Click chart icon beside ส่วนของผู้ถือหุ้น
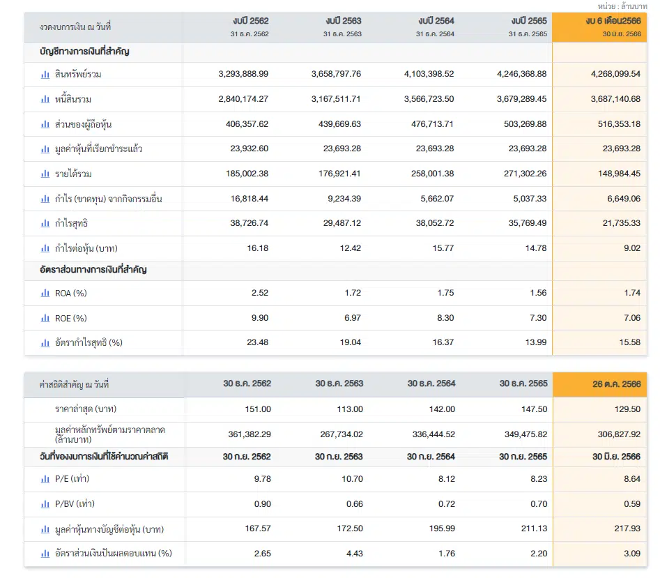The width and height of the screenshot is (660, 578). [45, 124]
